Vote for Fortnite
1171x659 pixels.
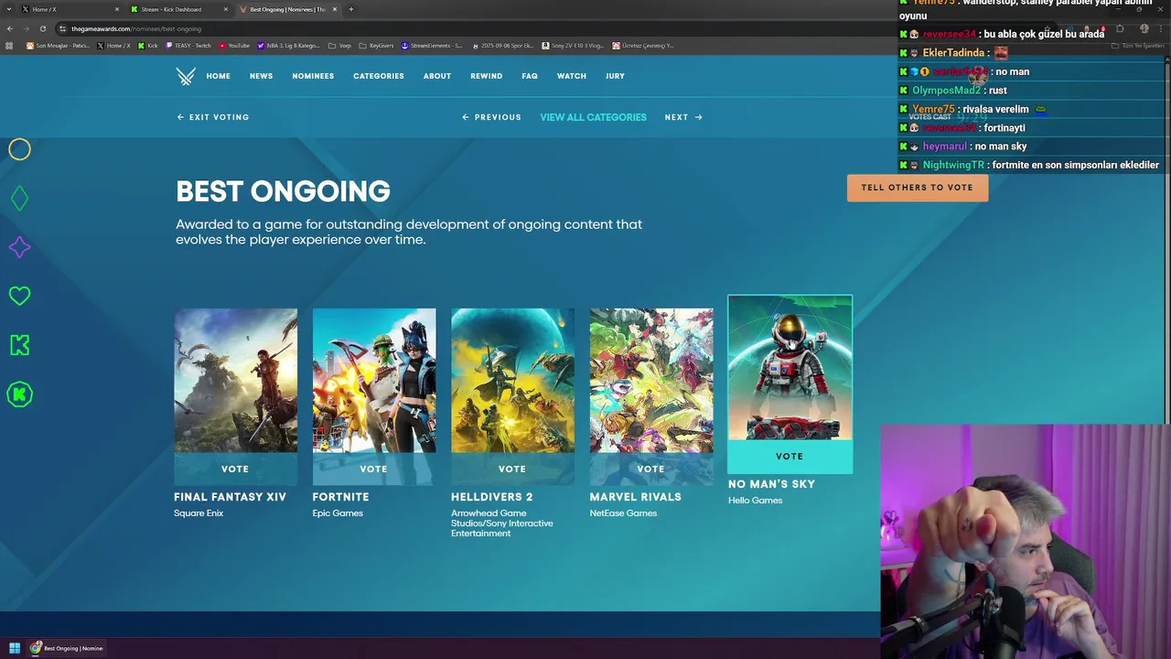click(x=374, y=469)
